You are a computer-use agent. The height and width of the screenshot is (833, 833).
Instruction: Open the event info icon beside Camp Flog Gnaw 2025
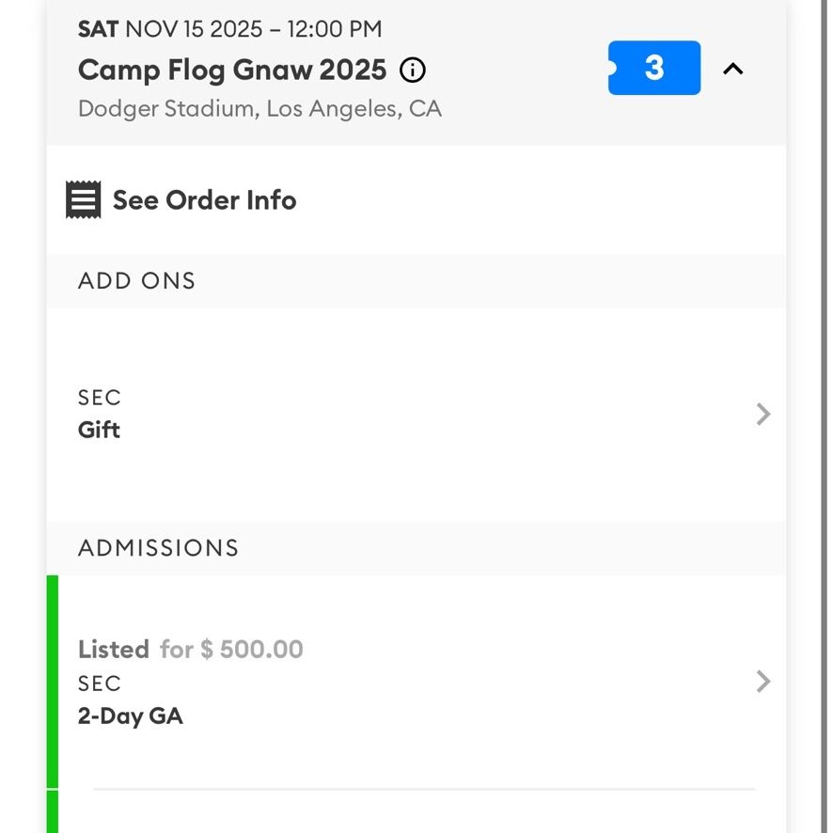(x=412, y=71)
